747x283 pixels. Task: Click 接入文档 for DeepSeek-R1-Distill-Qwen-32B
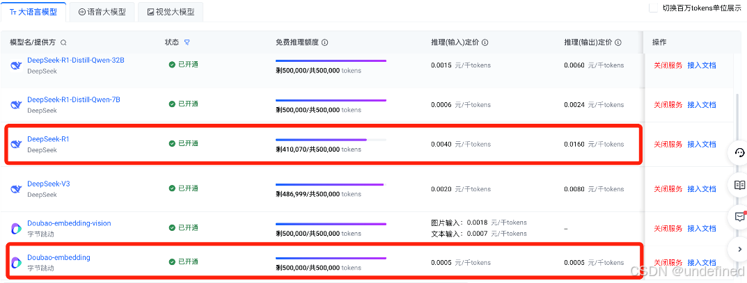coord(701,65)
